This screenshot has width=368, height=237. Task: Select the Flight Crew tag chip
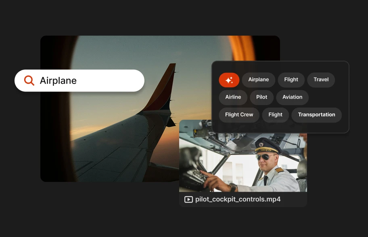point(239,115)
